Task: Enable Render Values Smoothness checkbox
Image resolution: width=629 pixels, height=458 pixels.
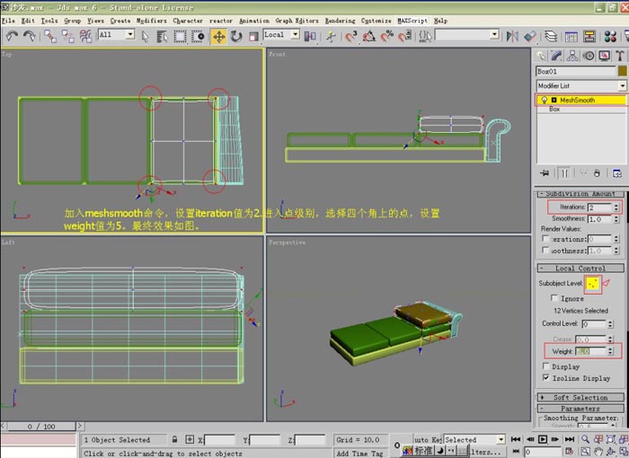Action: [x=545, y=250]
